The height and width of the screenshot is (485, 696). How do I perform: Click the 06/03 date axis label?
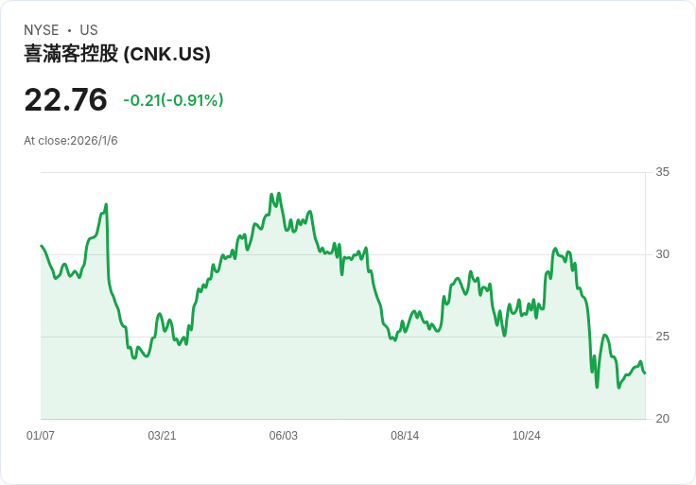283,436
